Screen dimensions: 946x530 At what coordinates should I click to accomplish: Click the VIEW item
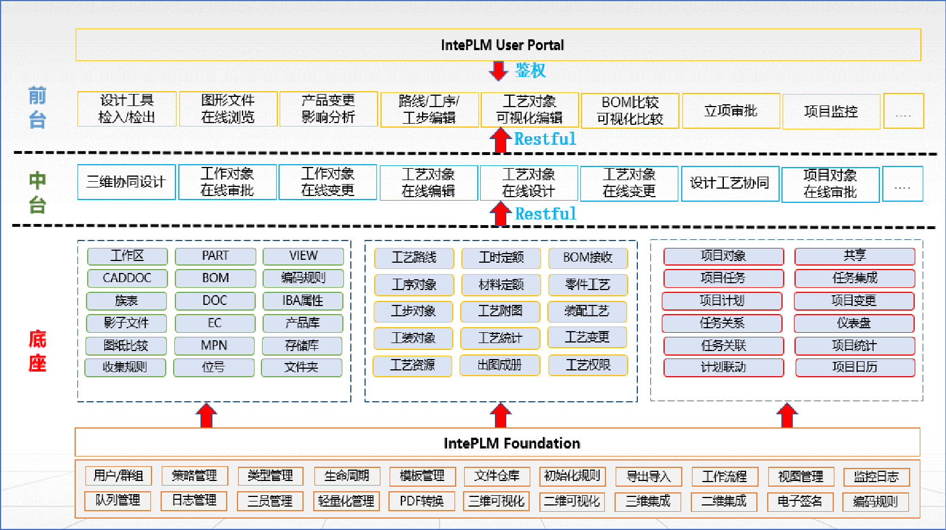point(303,256)
